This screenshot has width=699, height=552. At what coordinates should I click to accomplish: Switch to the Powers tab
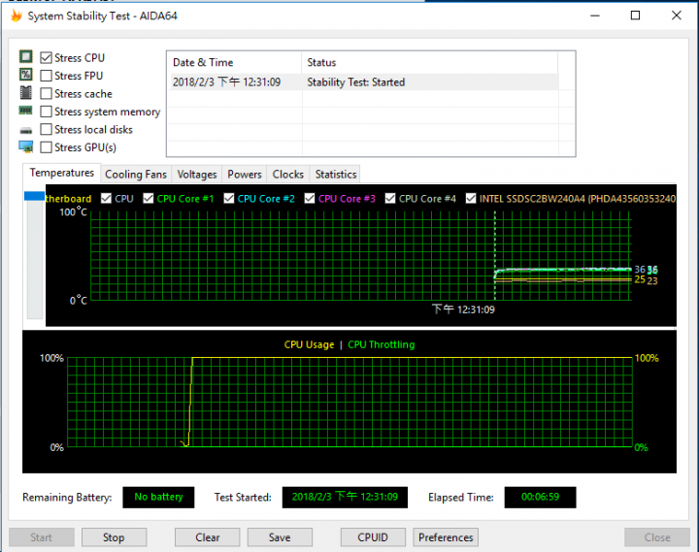(x=245, y=175)
